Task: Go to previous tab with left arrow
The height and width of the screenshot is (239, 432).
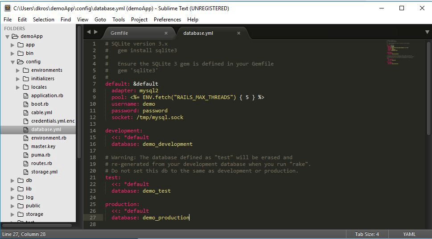Action: (x=89, y=32)
